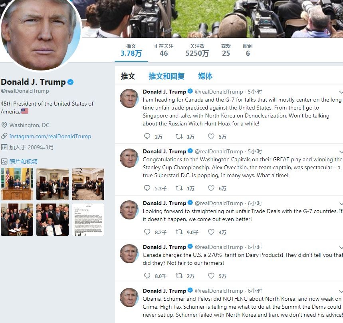Like the heading for Canada tweet
The height and width of the screenshot is (323, 343).
point(211,136)
